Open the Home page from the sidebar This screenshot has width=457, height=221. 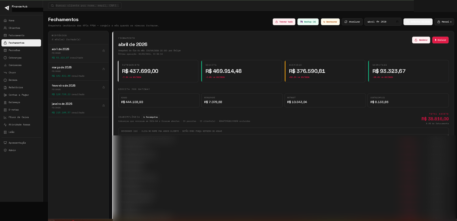tap(21, 21)
